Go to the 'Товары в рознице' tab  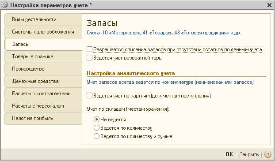(43, 56)
